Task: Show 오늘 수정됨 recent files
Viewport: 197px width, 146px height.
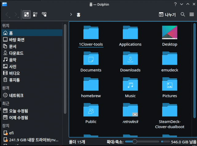Action: click(x=32, y=111)
